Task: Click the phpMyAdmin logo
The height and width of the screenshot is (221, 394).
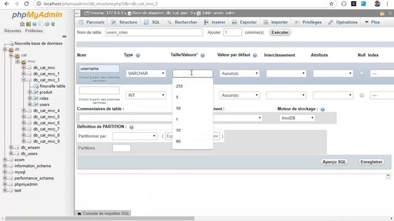Action: coord(37,15)
